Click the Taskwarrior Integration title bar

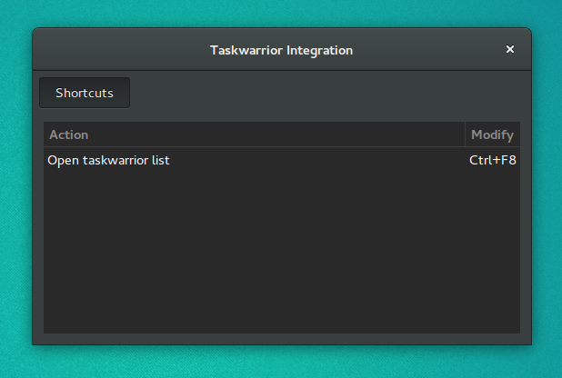(282, 49)
